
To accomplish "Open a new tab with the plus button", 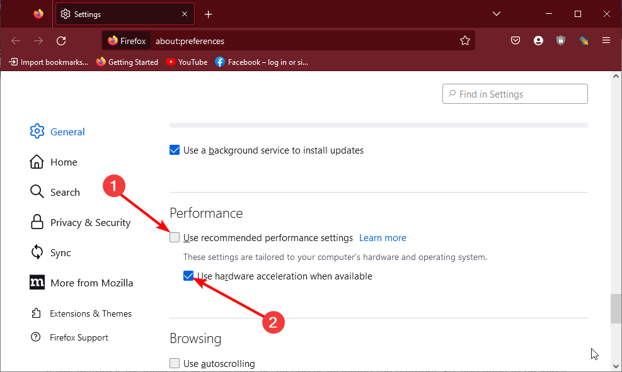I will pos(208,14).
